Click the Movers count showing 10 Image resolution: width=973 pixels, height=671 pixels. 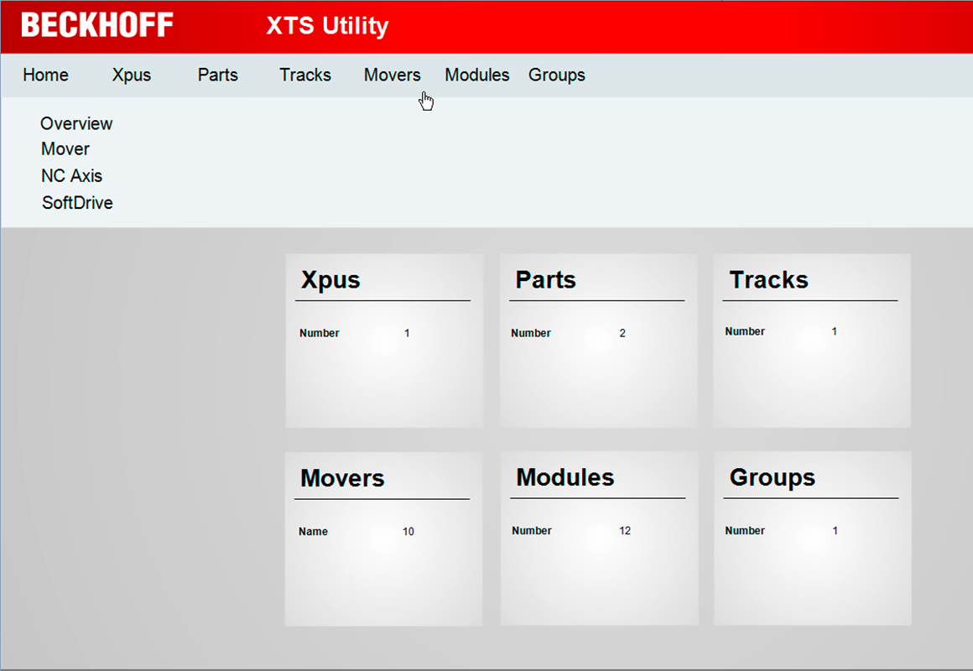pos(408,531)
